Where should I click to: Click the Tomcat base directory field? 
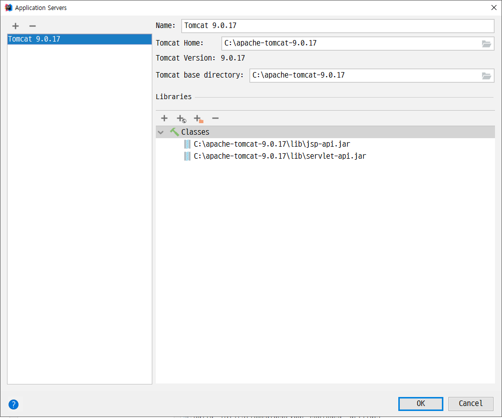(x=365, y=76)
